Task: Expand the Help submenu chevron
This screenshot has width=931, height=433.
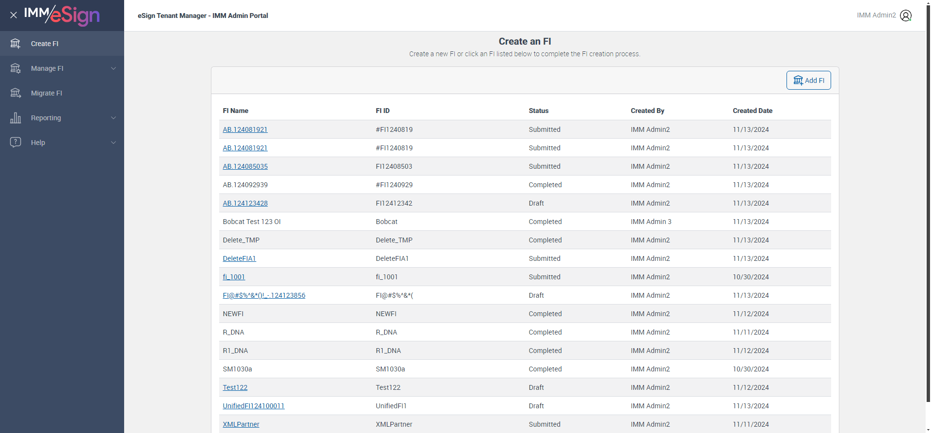Action: click(x=113, y=143)
